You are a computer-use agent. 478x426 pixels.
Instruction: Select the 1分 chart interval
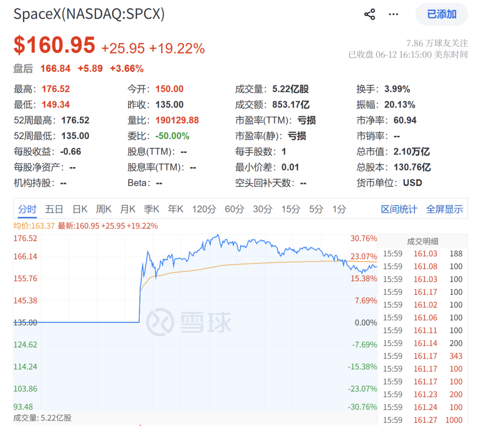point(339,209)
